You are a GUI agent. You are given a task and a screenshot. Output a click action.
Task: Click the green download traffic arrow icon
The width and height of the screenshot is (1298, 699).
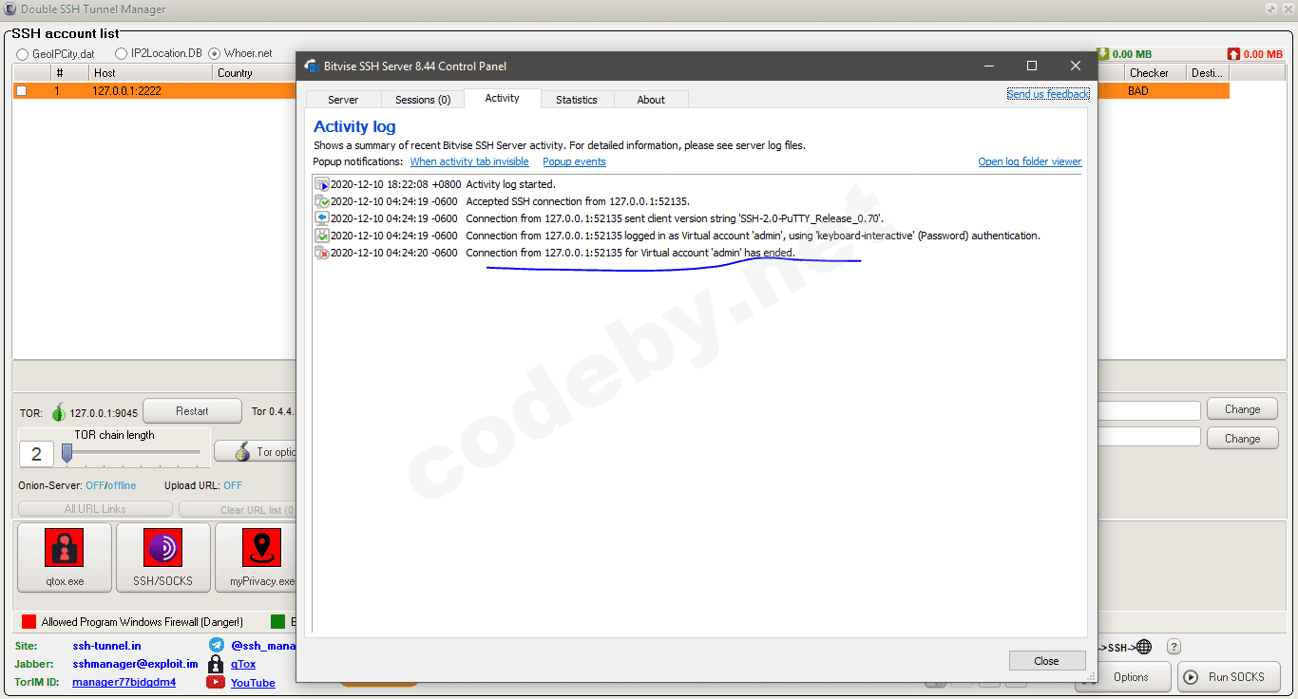[x=1103, y=54]
